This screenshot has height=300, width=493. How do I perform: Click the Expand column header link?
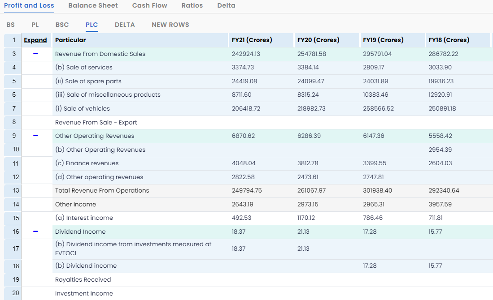click(35, 40)
